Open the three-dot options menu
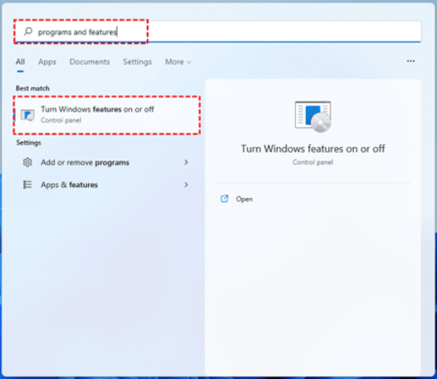The height and width of the screenshot is (379, 437). pyautogui.click(x=410, y=61)
